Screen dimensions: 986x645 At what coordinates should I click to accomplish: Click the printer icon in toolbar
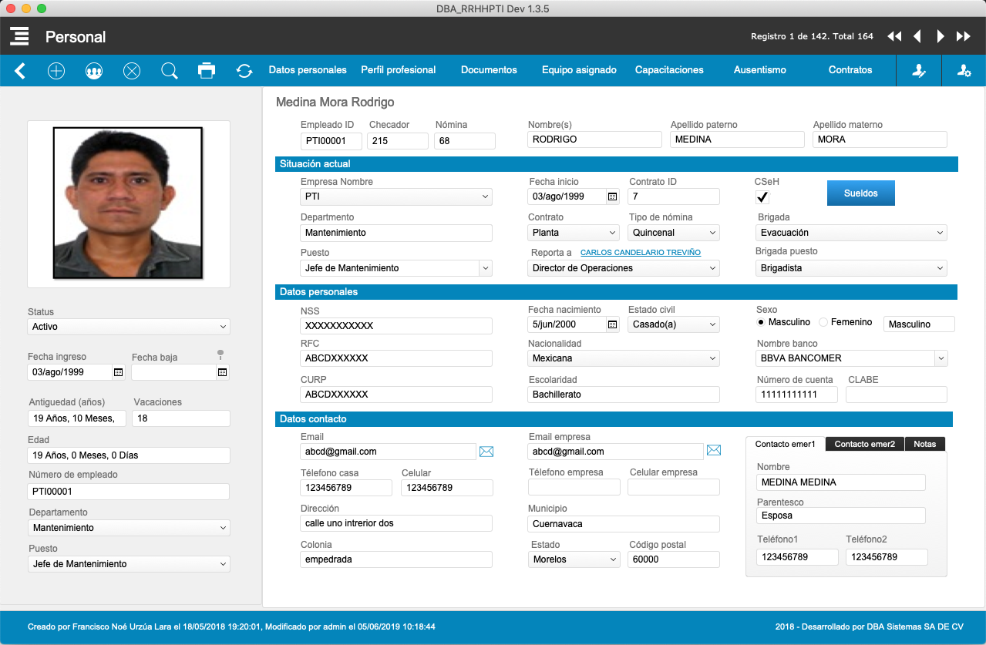207,71
